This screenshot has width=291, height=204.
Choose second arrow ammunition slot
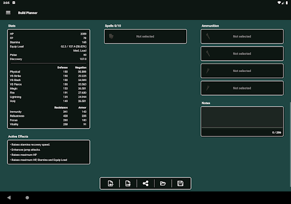pyautogui.click(x=242, y=54)
